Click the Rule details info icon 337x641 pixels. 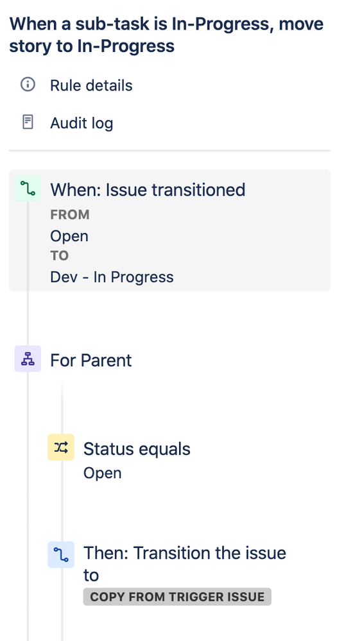pyautogui.click(x=28, y=85)
